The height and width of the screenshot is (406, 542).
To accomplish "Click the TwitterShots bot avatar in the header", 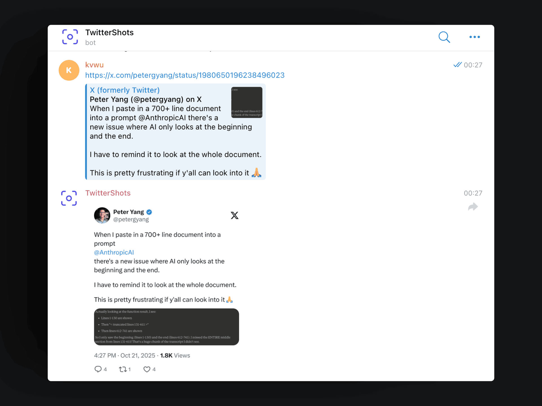I will [69, 37].
